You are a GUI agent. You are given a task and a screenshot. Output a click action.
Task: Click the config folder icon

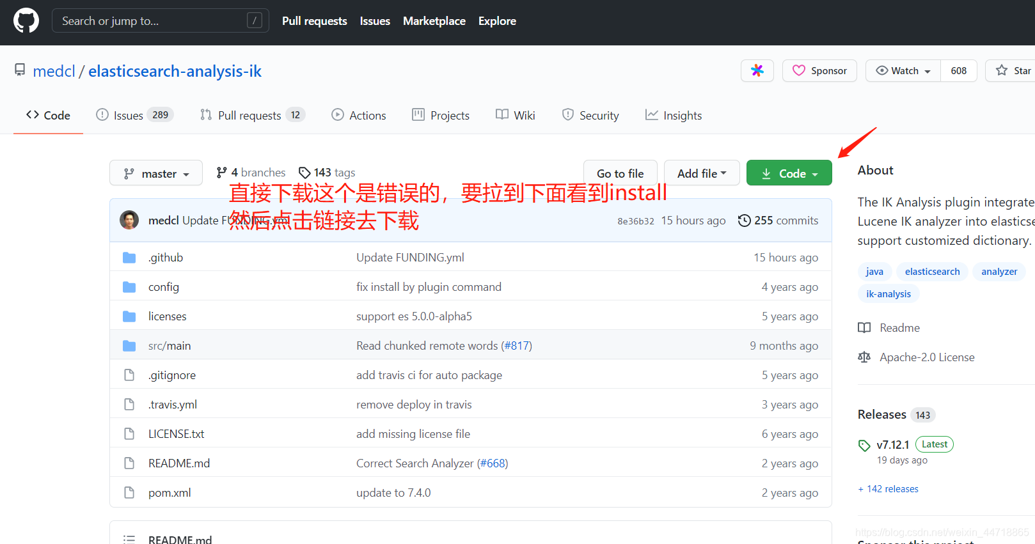(129, 287)
